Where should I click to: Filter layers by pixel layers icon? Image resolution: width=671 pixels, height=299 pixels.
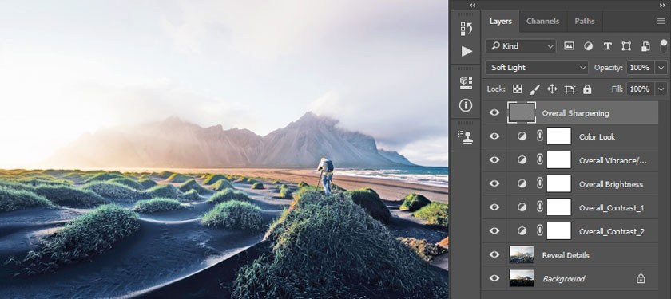coord(569,46)
